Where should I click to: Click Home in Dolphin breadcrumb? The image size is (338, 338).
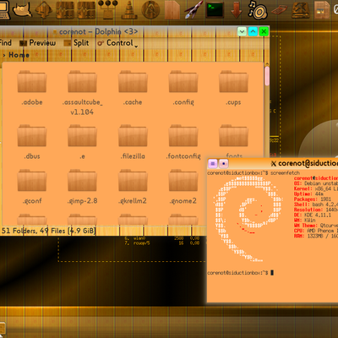19,55
